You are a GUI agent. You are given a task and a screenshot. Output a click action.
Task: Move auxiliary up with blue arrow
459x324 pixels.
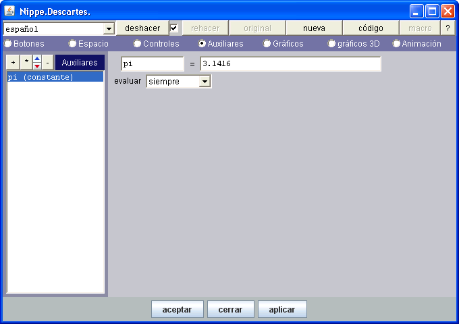[x=37, y=59]
